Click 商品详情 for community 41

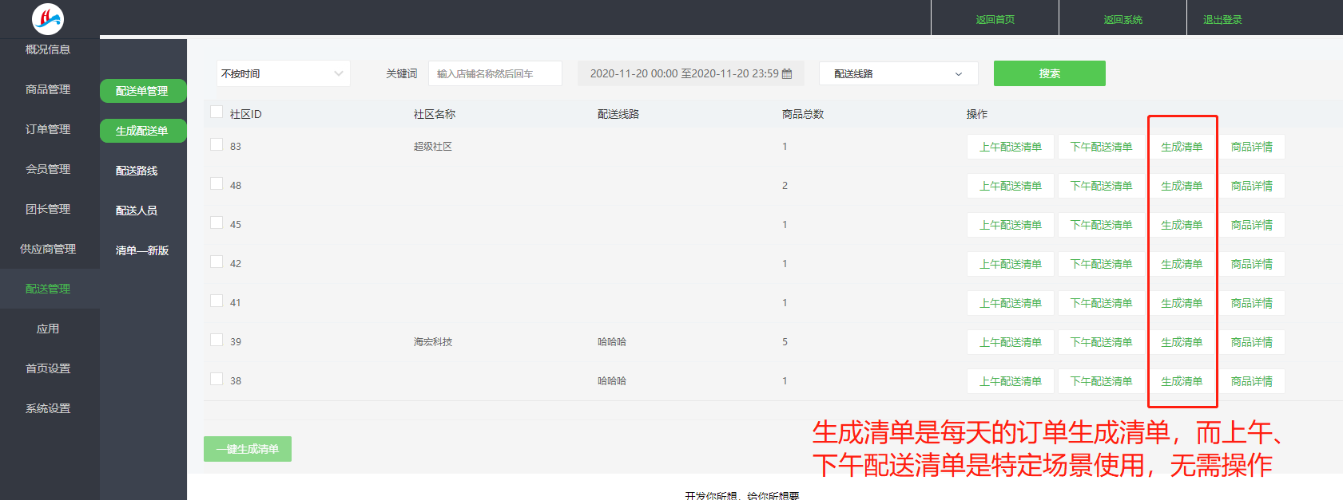click(1252, 303)
